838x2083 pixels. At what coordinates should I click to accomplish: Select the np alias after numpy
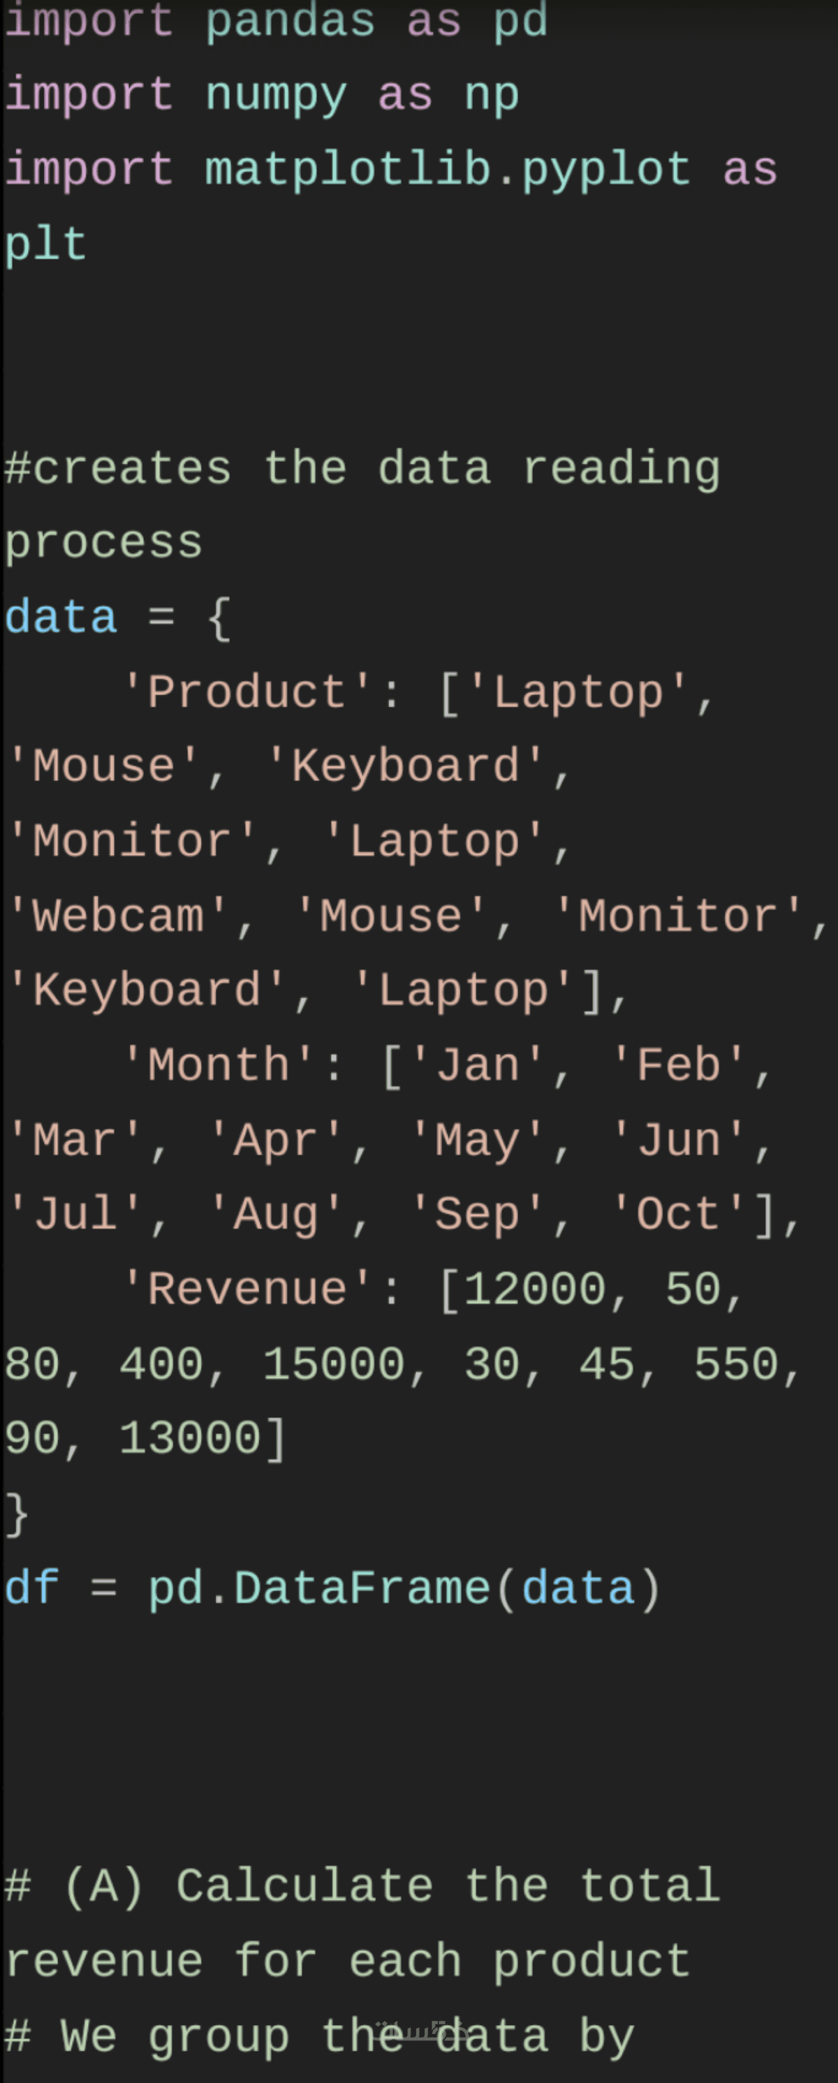click(492, 94)
